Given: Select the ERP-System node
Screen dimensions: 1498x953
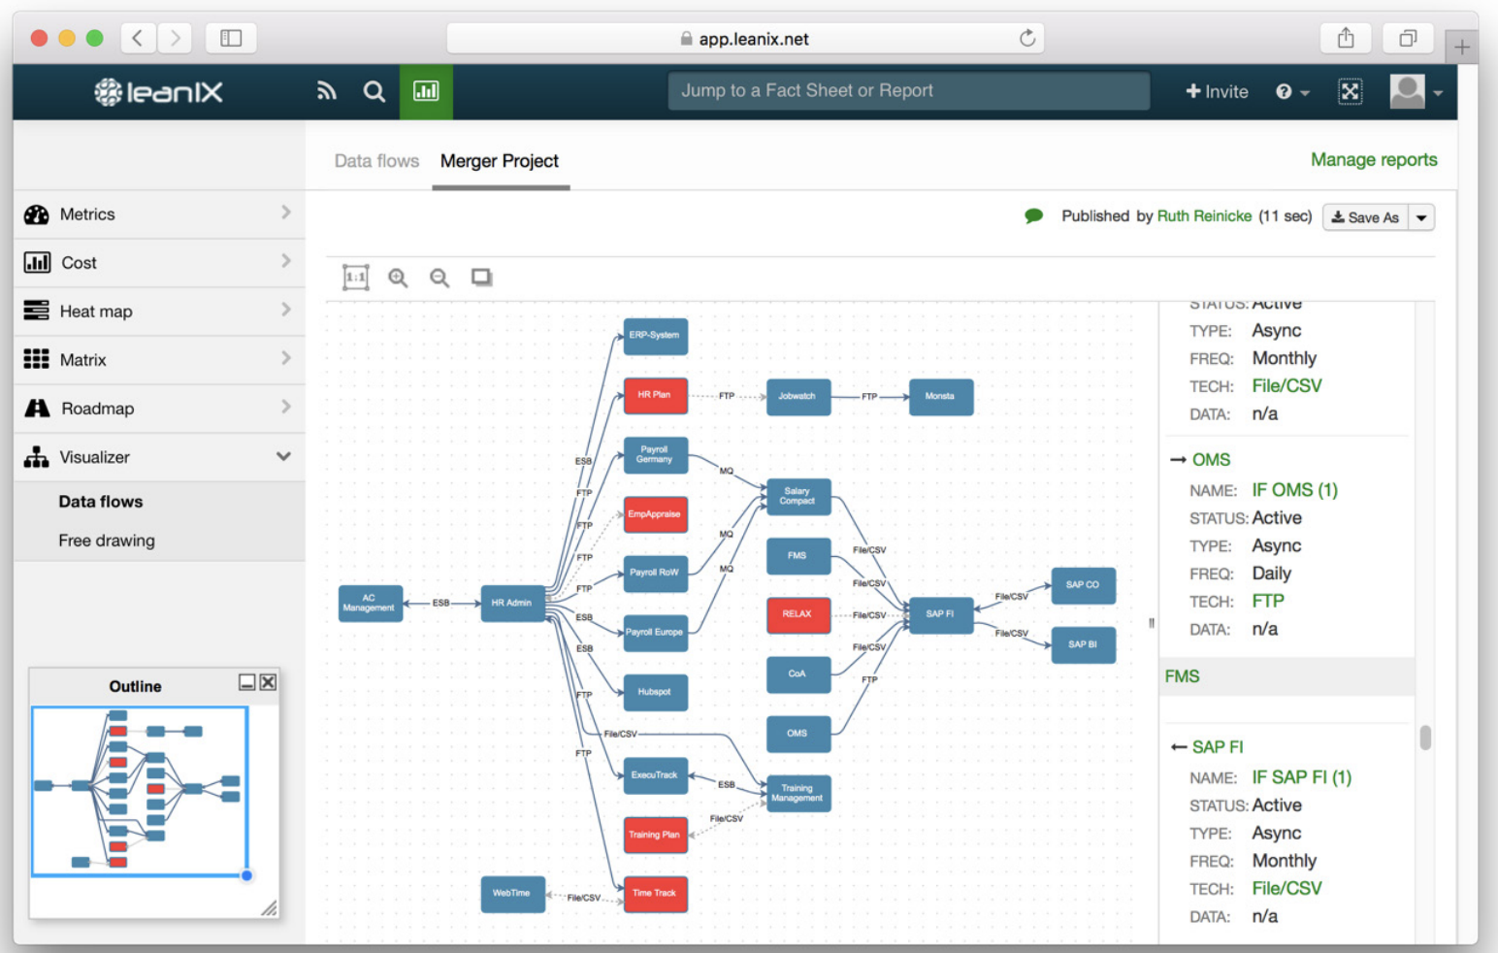Looking at the screenshot, I should 655,336.
